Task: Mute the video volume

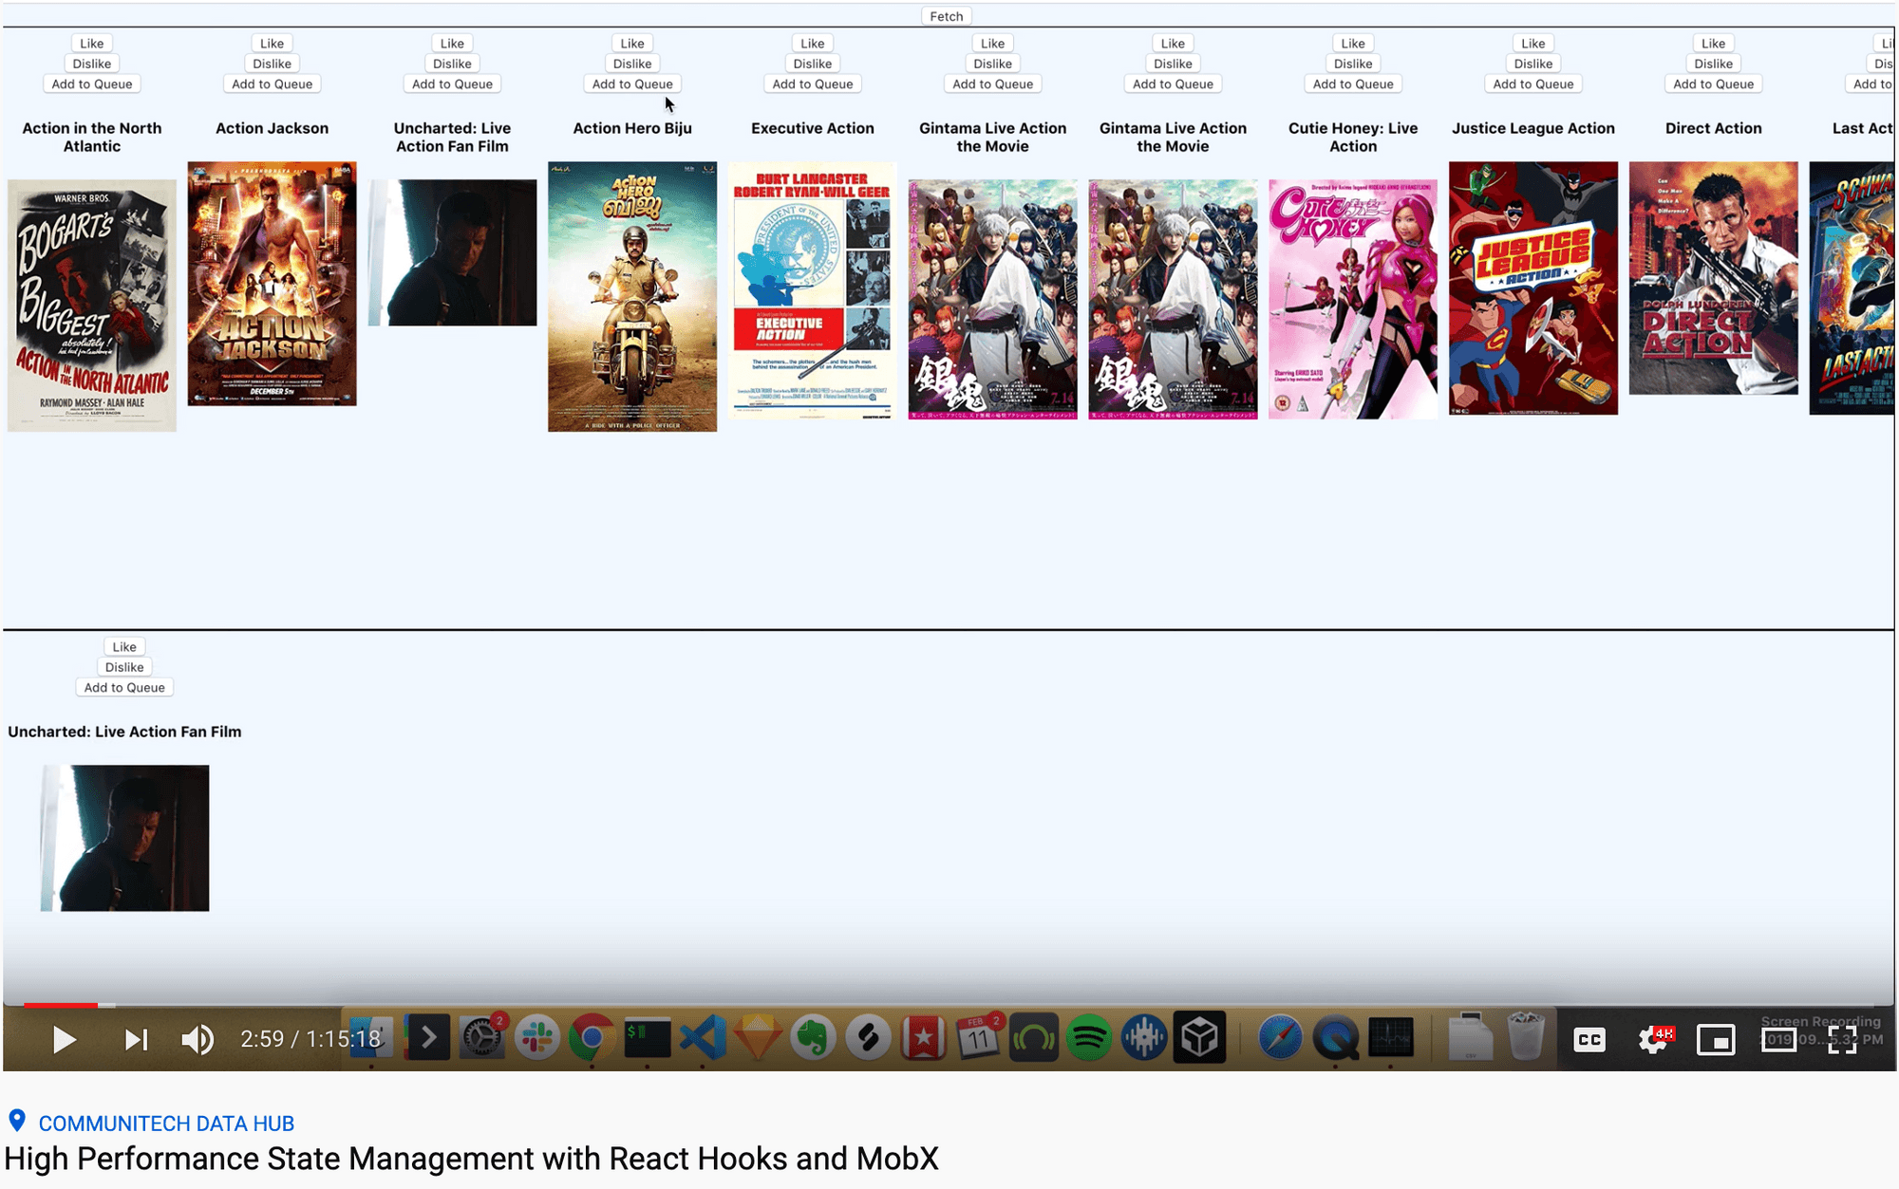Action: [197, 1040]
